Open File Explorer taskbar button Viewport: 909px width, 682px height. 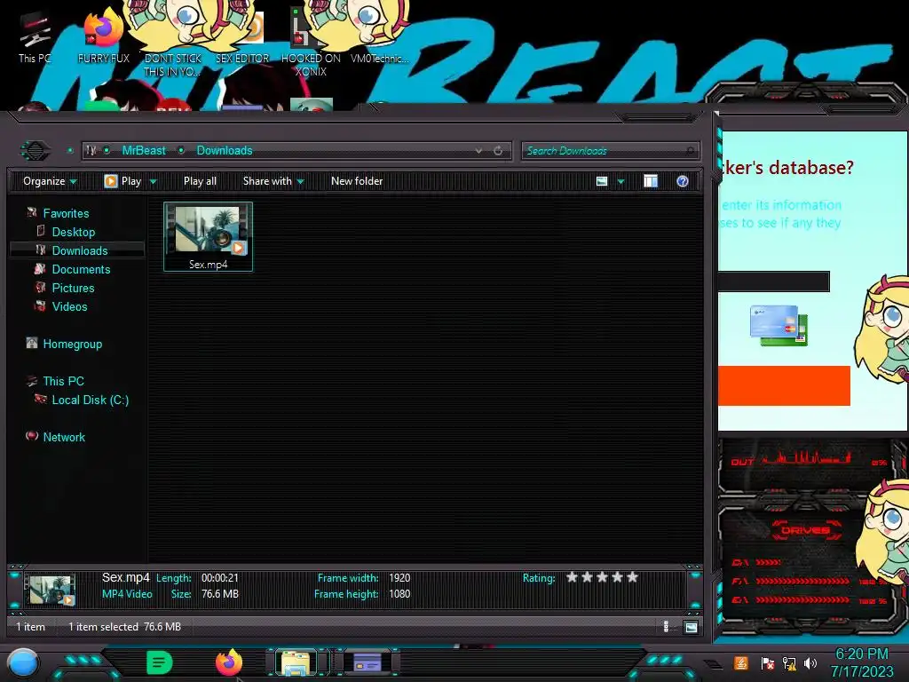pyautogui.click(x=296, y=662)
